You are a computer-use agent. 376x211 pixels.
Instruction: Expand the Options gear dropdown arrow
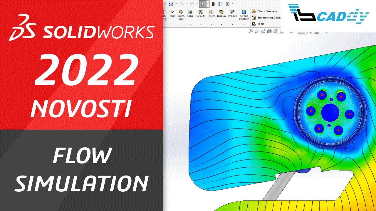[x=233, y=4]
